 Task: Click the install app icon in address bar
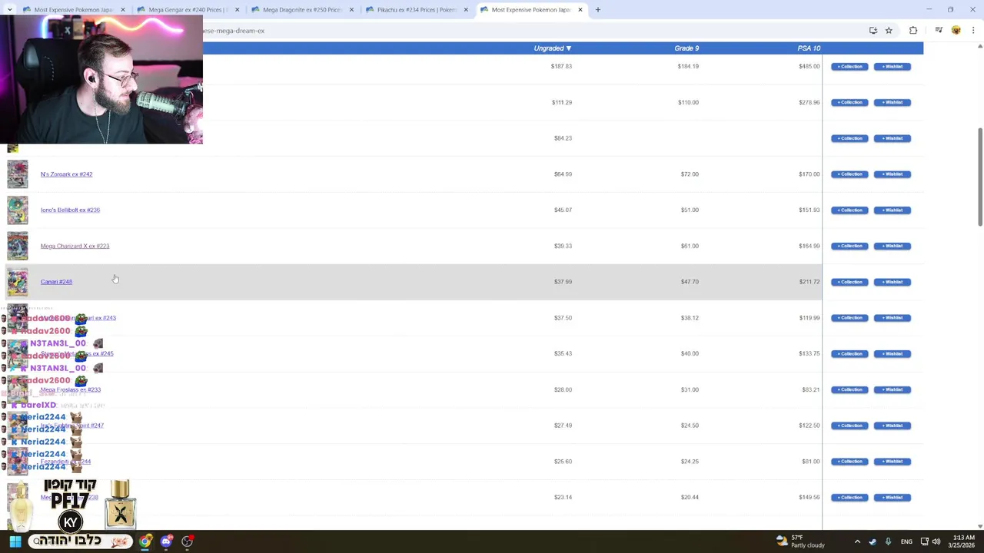pos(873,31)
